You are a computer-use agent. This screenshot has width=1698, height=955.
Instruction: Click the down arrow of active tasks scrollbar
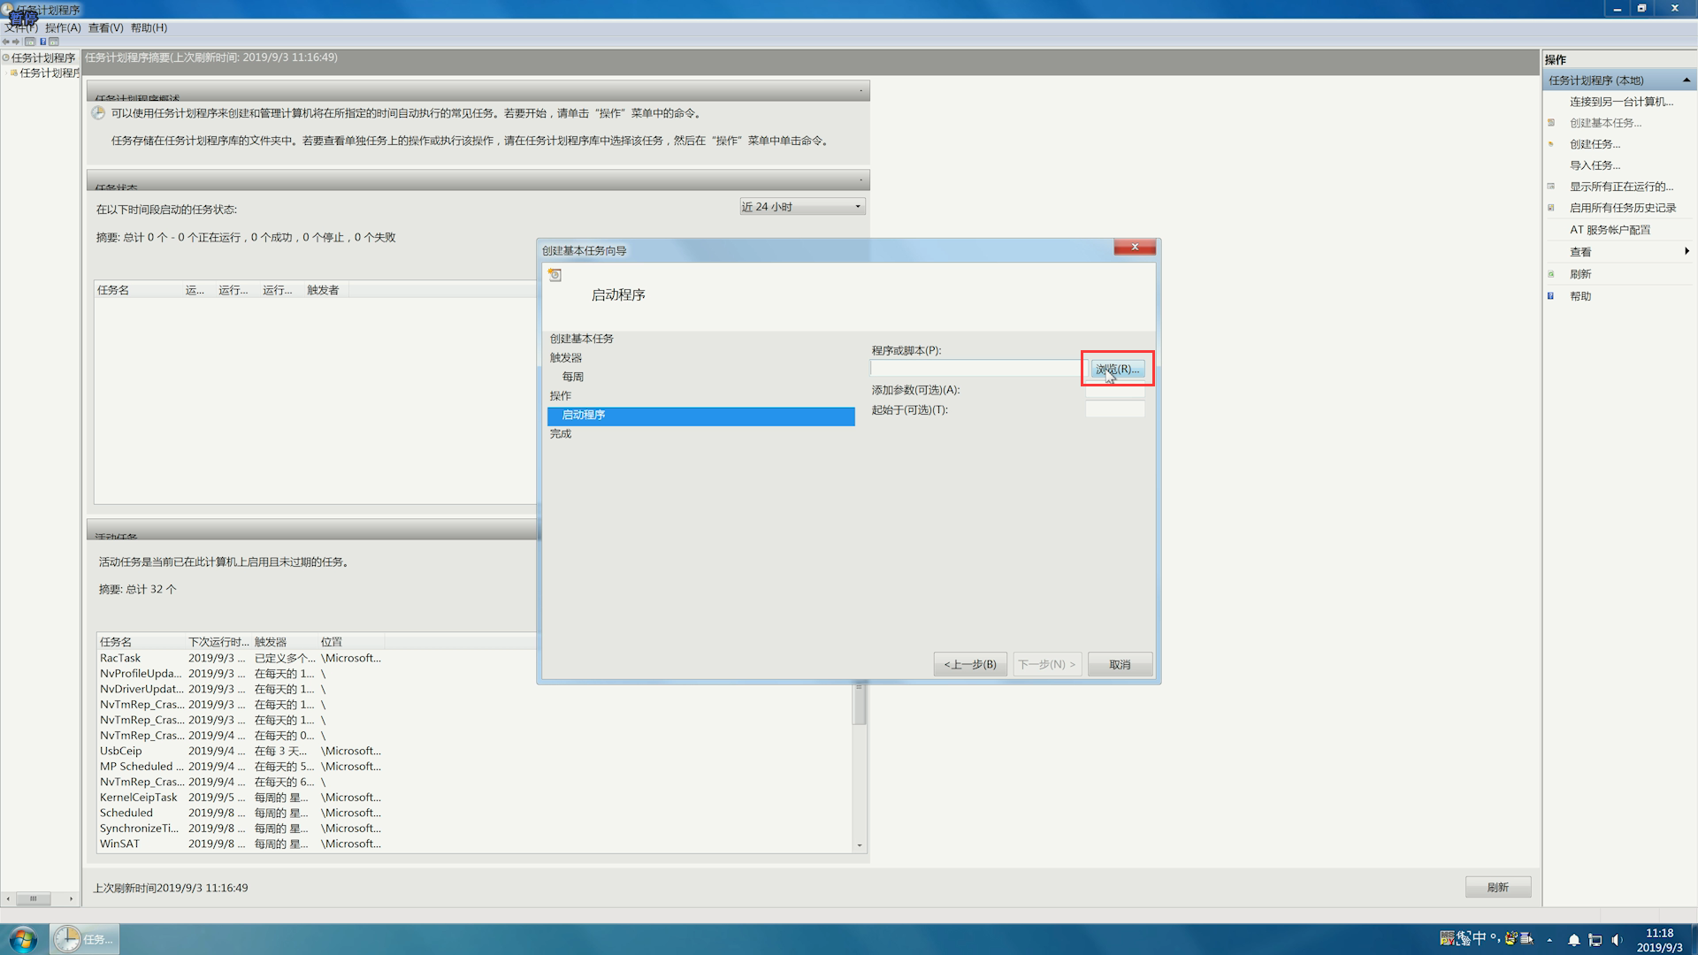859,845
